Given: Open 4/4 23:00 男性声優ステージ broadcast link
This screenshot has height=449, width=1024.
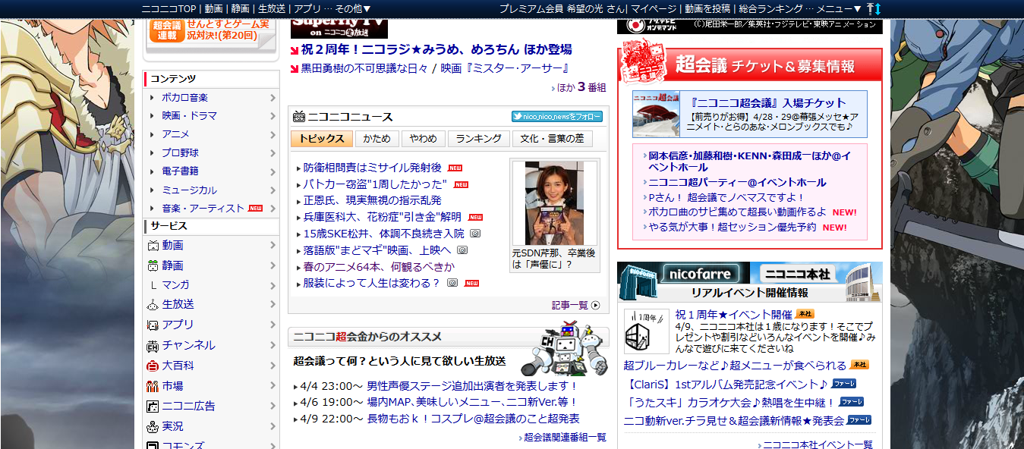Looking at the screenshot, I should pyautogui.click(x=472, y=386).
